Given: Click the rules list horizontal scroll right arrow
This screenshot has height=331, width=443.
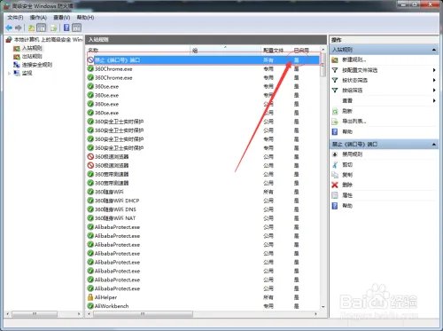Looking at the screenshot, I should [316, 314].
